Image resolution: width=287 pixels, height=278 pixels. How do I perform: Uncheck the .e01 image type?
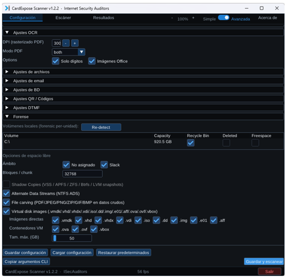click(194, 220)
